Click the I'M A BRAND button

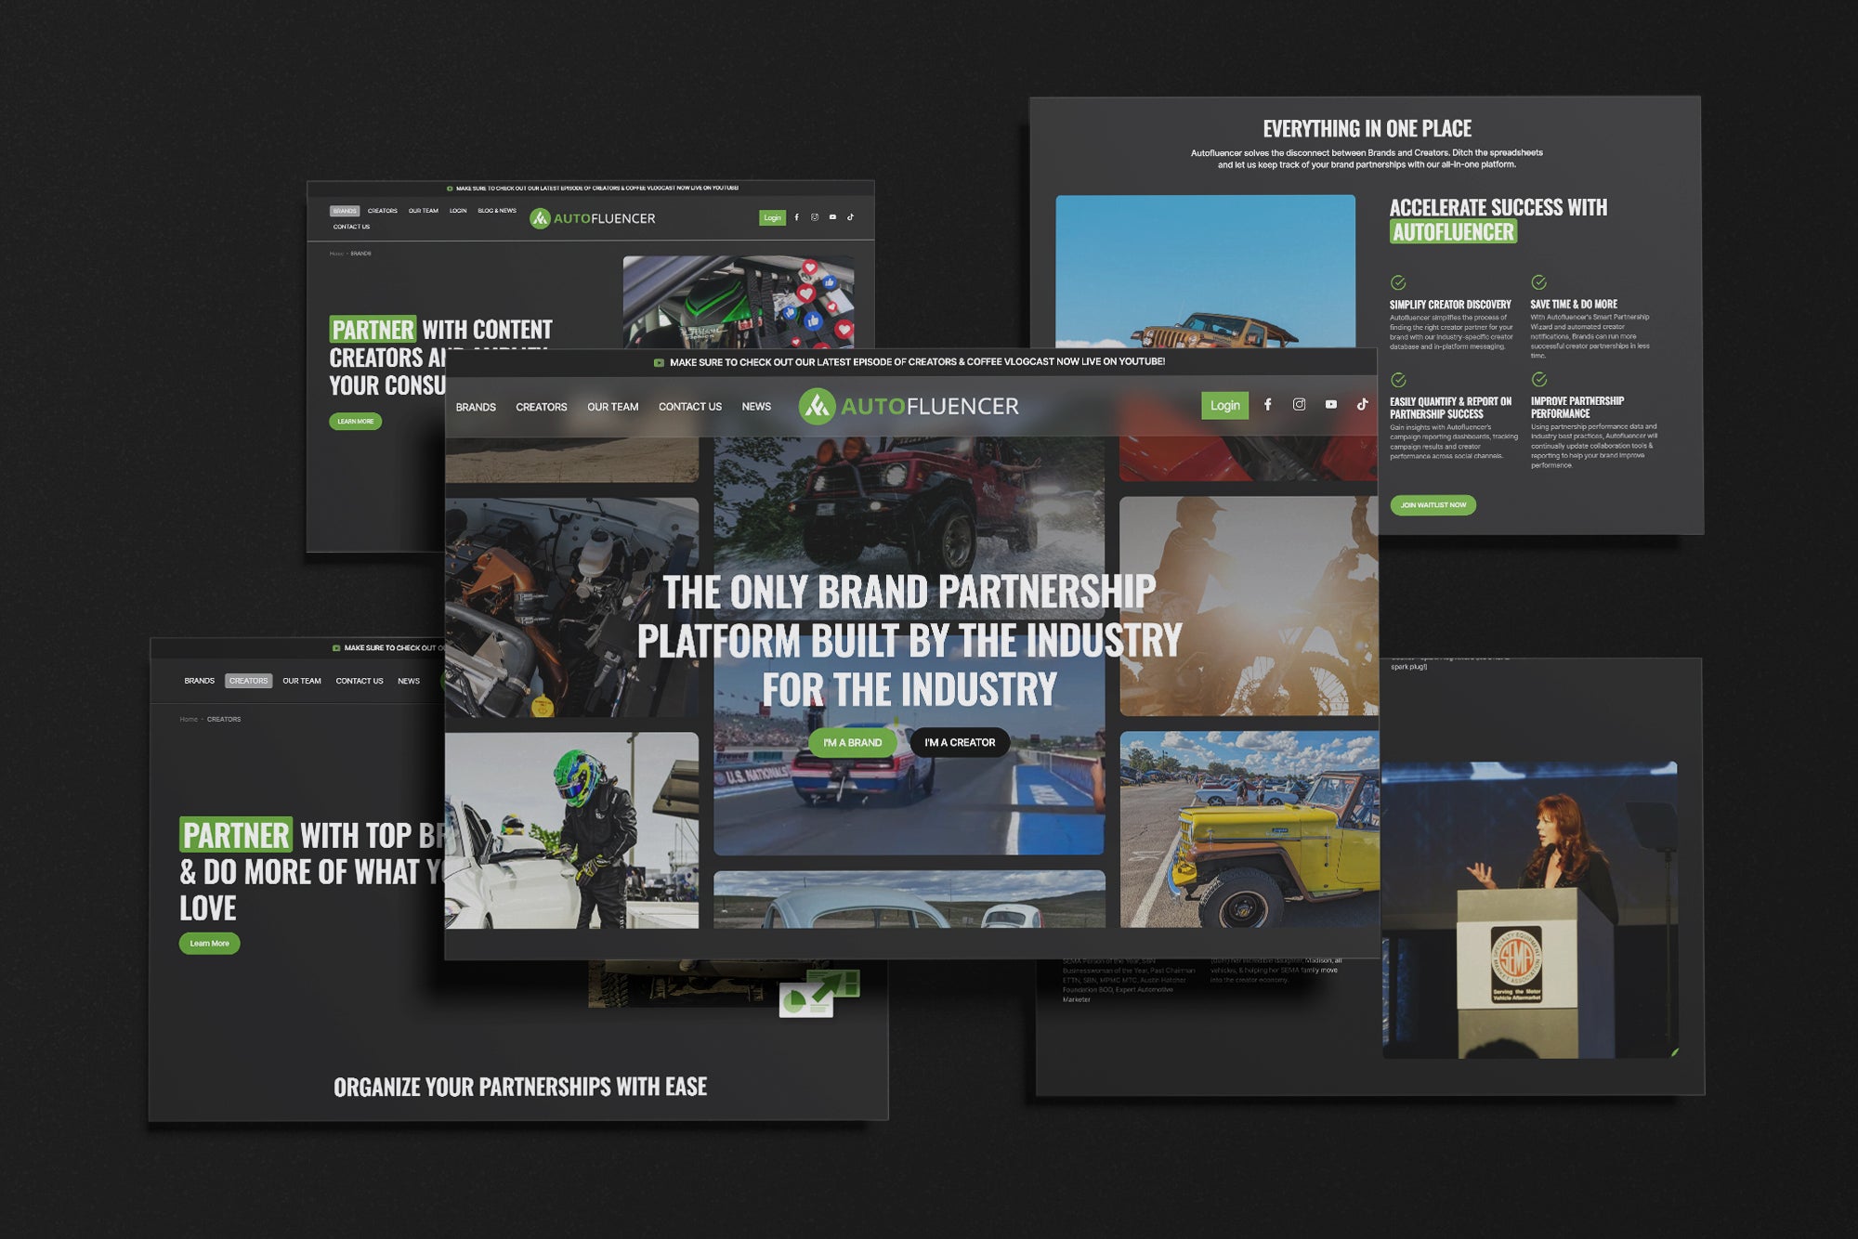pyautogui.click(x=852, y=742)
